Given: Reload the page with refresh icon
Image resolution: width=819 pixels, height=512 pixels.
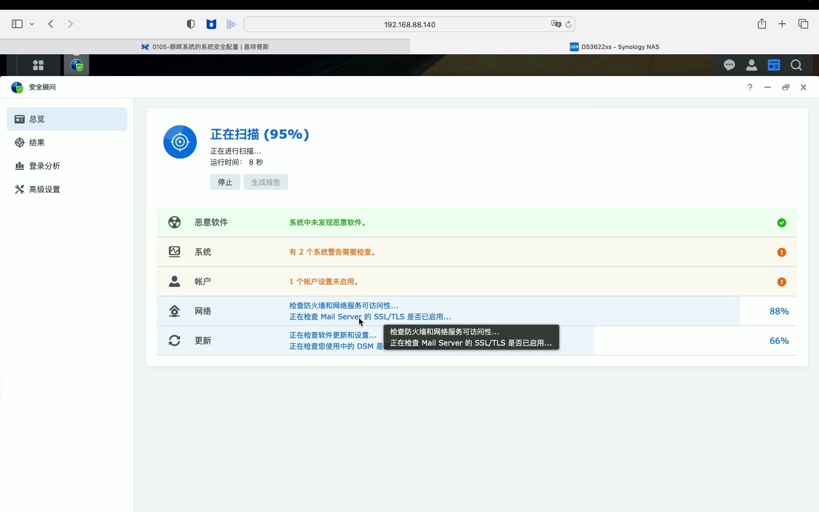Looking at the screenshot, I should point(569,24).
